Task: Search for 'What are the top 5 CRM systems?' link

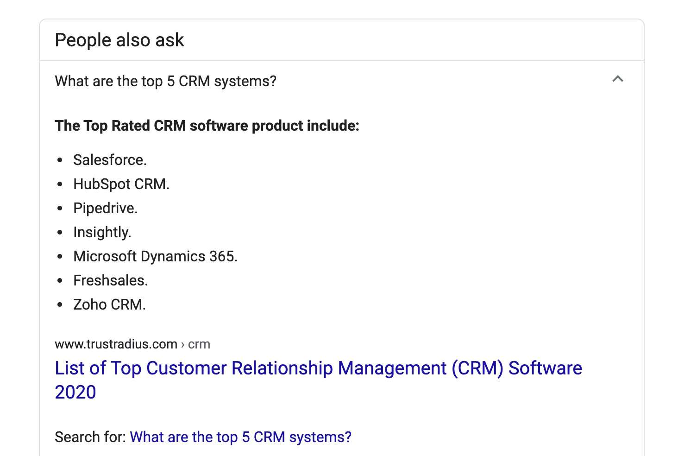Action: point(240,437)
